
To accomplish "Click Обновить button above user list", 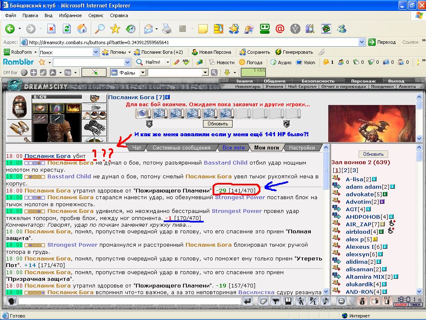I will tap(373, 154).
